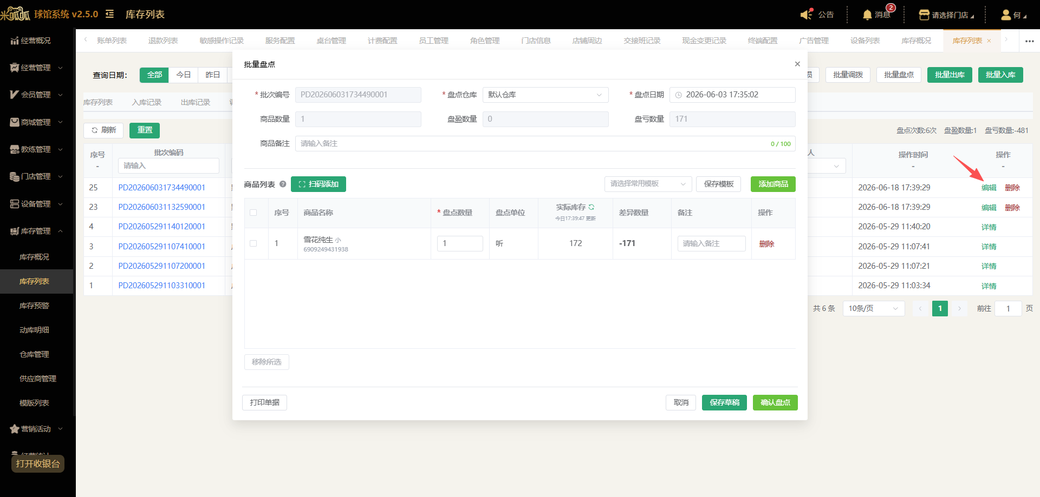Toggle the sidebar collapse menu icon
The height and width of the screenshot is (497, 1040).
[x=109, y=14]
